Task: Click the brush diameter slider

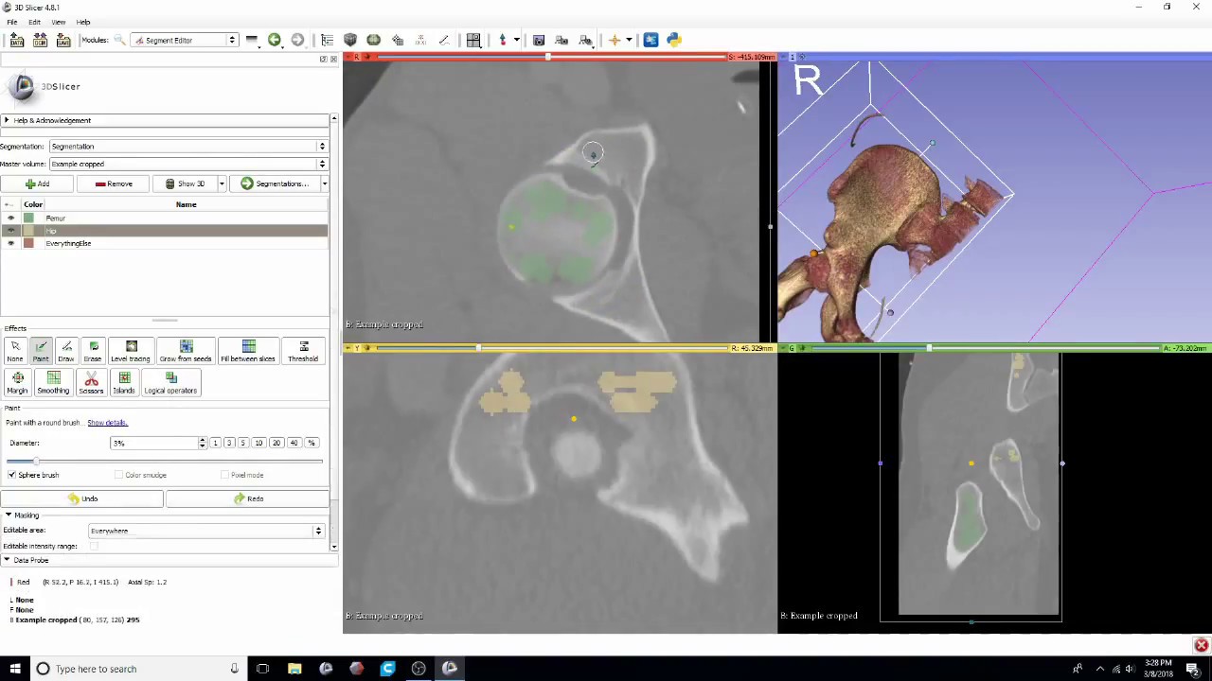Action: click(x=164, y=461)
